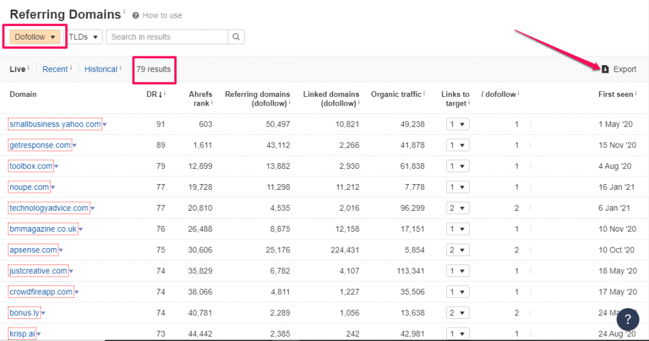Expand the arrow next to smallbusiness.yahoo.com
The width and height of the screenshot is (649, 341).
105,125
